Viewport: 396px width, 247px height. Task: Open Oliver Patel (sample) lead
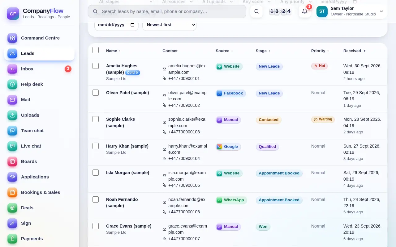tap(127, 93)
